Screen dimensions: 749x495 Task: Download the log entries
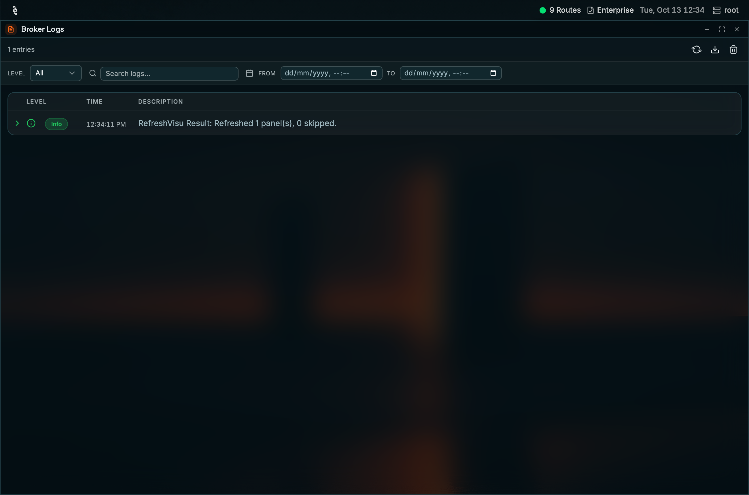(715, 49)
